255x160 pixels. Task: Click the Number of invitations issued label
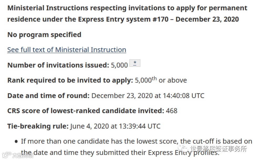(58, 65)
